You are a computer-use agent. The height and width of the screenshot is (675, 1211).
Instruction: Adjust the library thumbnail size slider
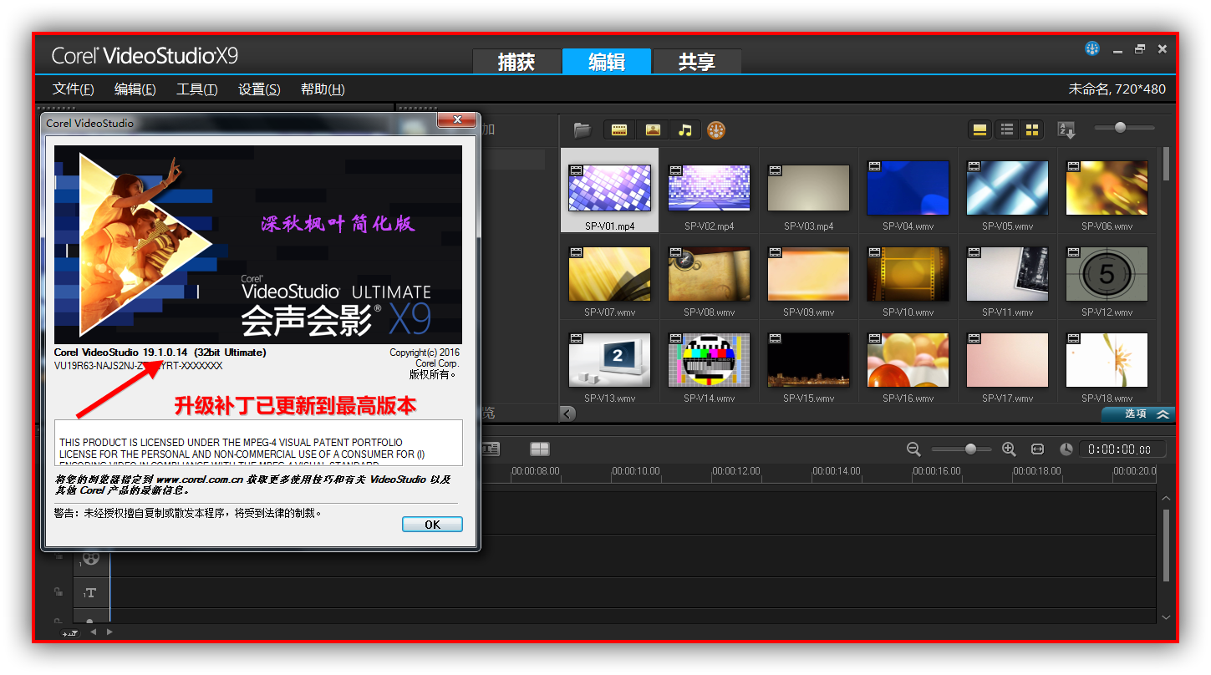(1120, 128)
